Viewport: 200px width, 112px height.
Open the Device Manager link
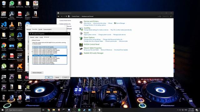120,23
